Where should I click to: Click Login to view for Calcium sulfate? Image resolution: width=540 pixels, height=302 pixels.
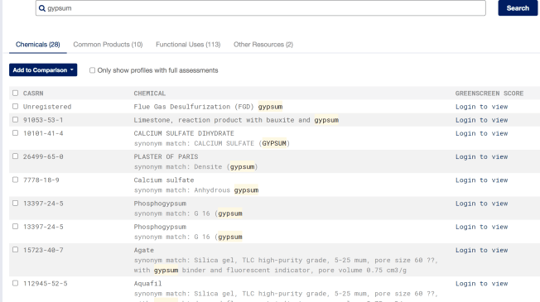481,180
